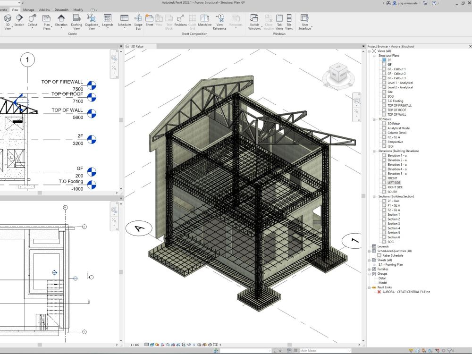Toggle the 3D Rebar view icon

point(384,123)
